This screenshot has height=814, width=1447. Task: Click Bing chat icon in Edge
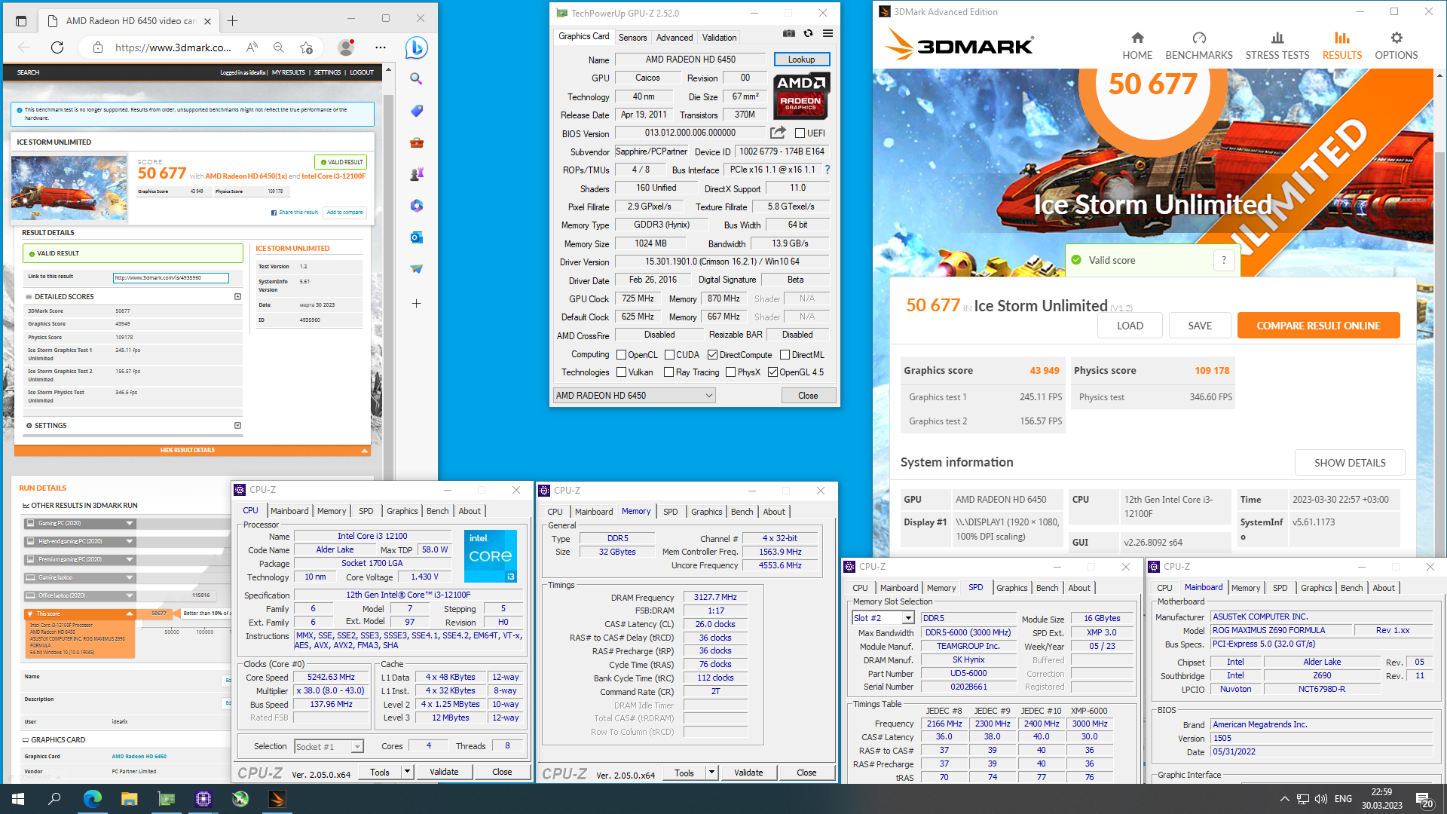pos(416,47)
